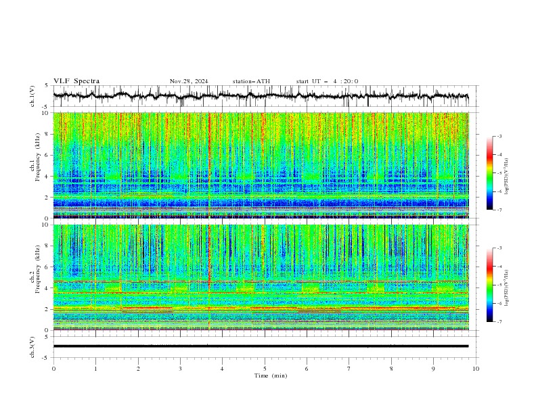Click the log(PSD) label beside ch.2 colorbar
This screenshot has height=414, width=536.
coord(507,287)
